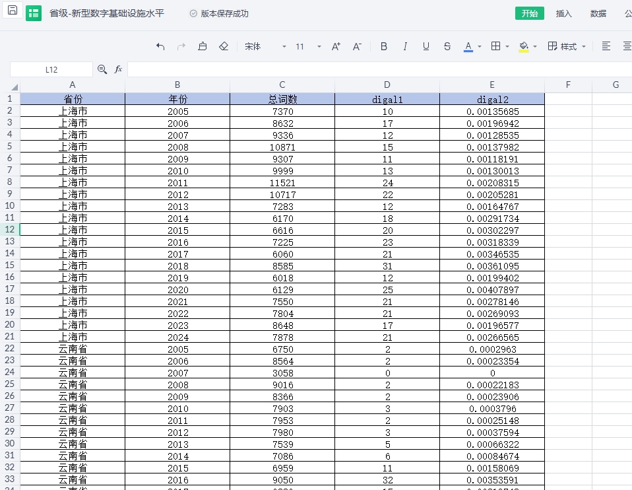Select column C header
This screenshot has height=490, width=632.
point(282,85)
